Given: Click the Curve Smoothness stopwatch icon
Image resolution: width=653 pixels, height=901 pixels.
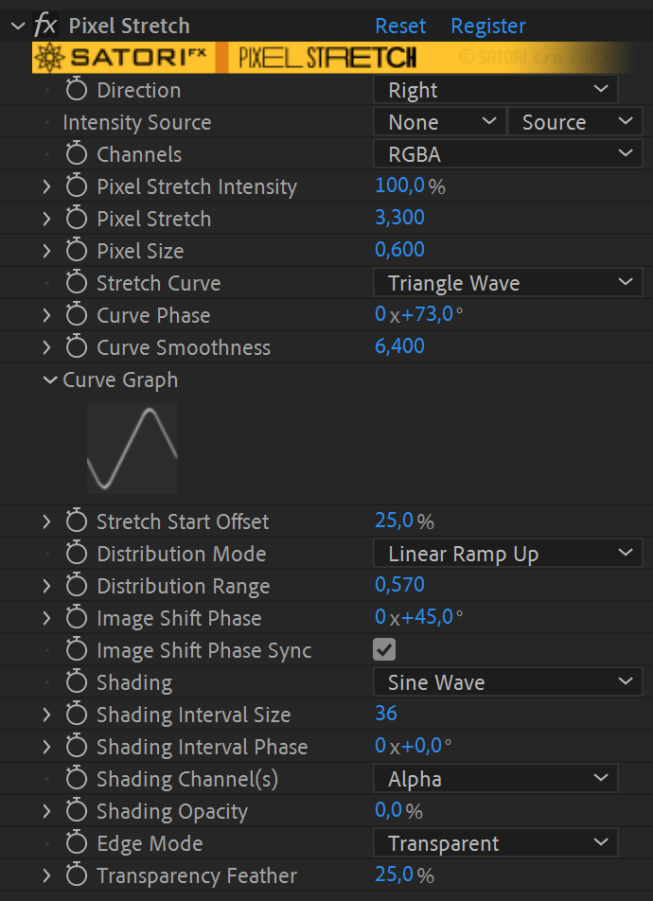Looking at the screenshot, I should (x=77, y=346).
